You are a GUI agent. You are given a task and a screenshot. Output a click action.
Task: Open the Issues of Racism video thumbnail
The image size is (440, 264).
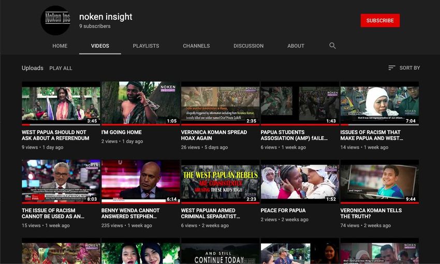pos(379,103)
